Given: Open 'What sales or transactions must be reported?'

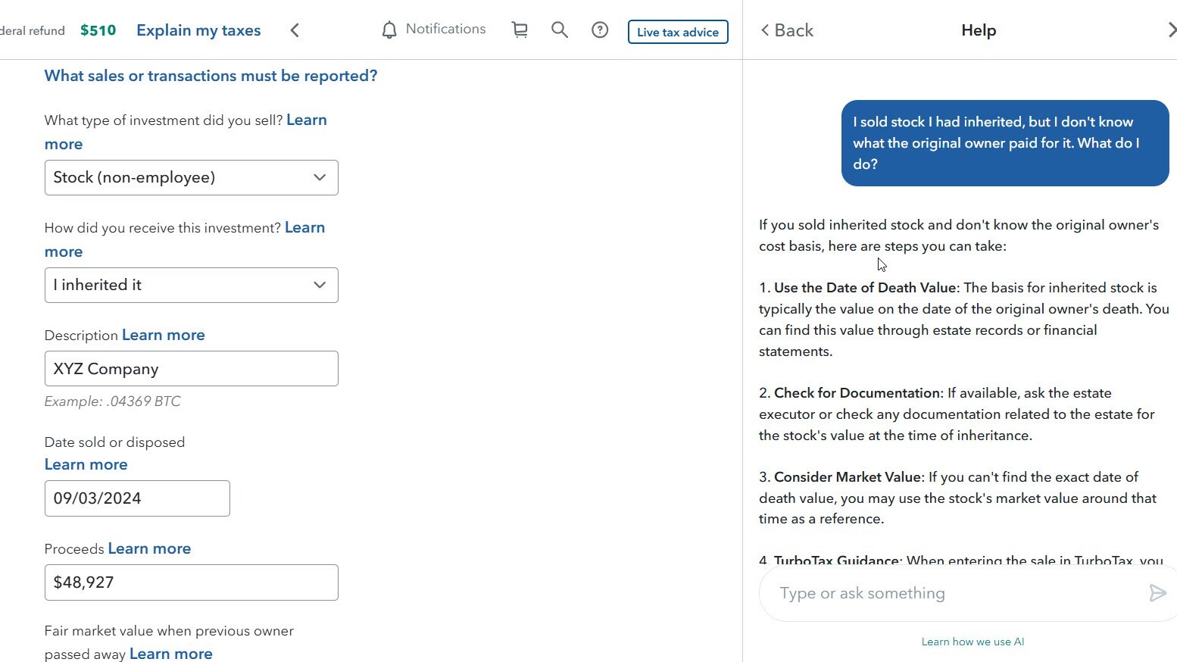Looking at the screenshot, I should coord(211,76).
